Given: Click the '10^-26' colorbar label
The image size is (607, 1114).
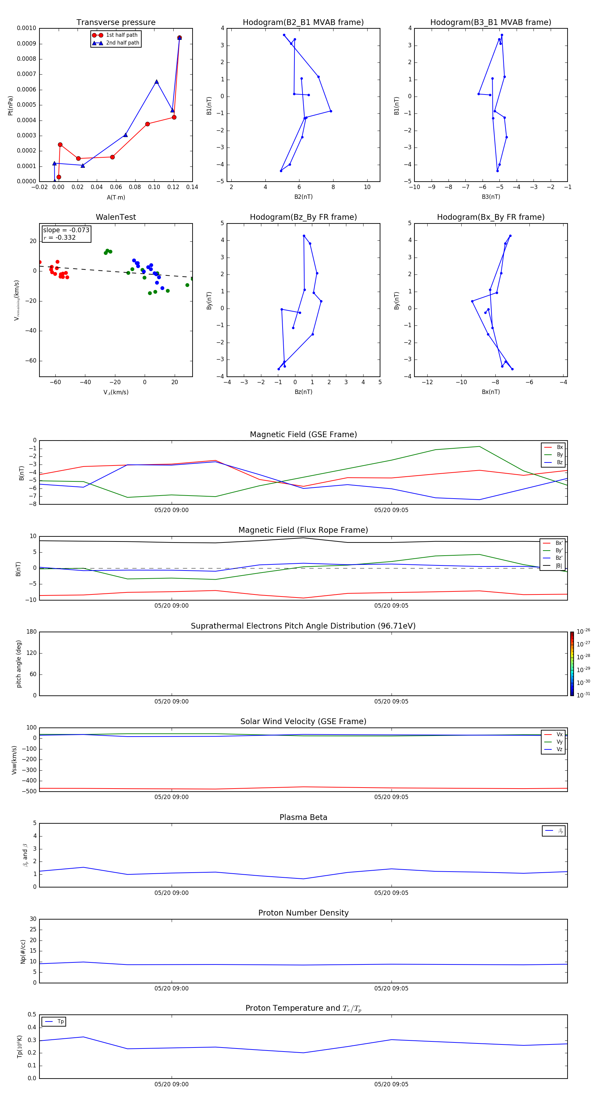Looking at the screenshot, I should pyautogui.click(x=583, y=631).
